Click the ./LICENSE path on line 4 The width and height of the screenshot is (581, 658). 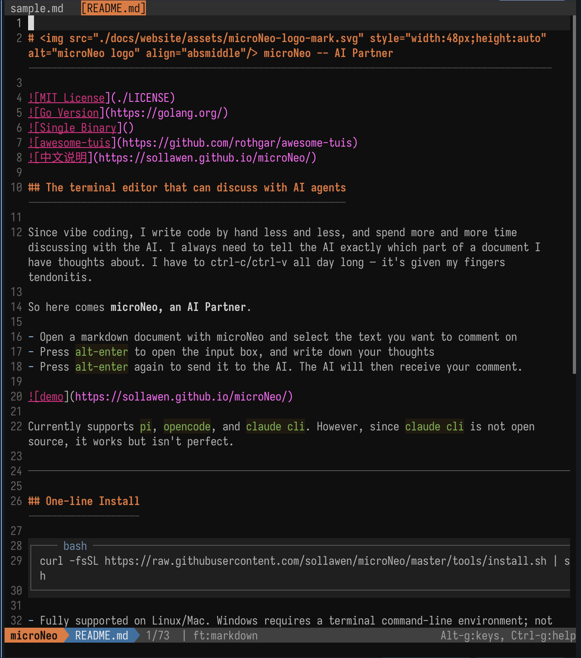click(143, 98)
